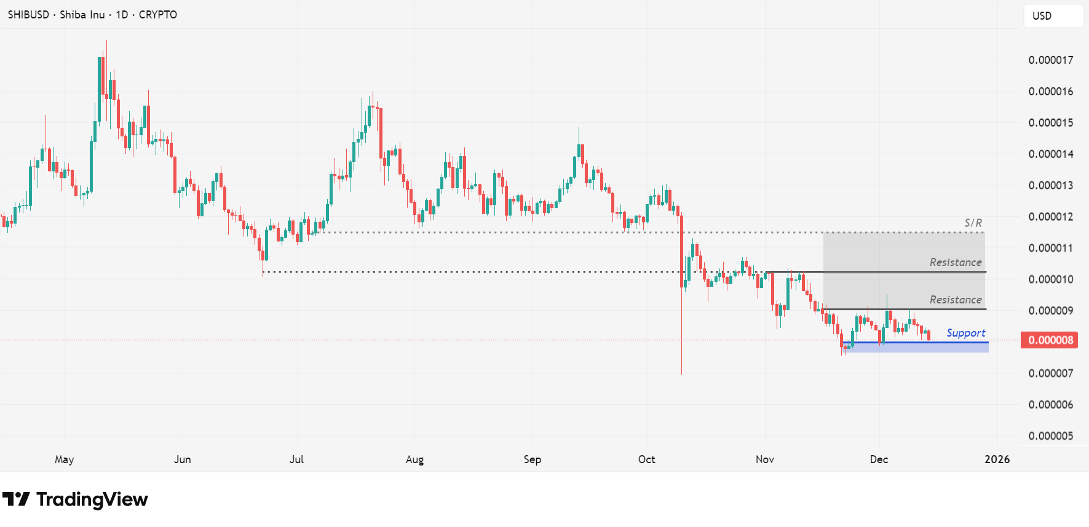
Task: Click the May label on time axis
Action: (64, 459)
